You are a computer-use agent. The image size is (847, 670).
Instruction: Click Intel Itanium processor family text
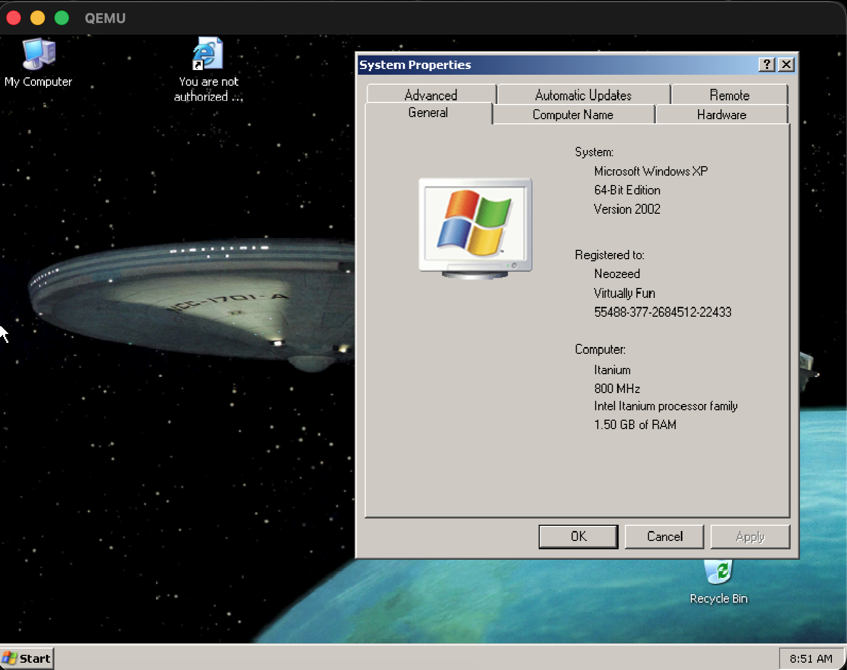pyautogui.click(x=666, y=406)
